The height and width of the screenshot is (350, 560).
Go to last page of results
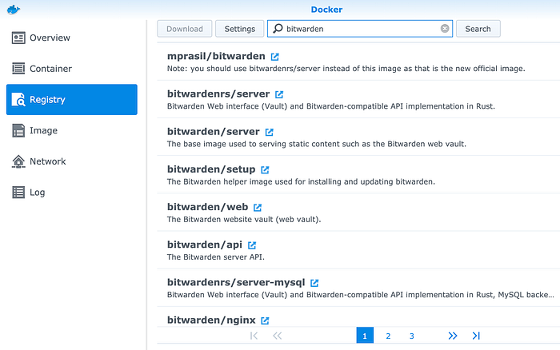476,336
